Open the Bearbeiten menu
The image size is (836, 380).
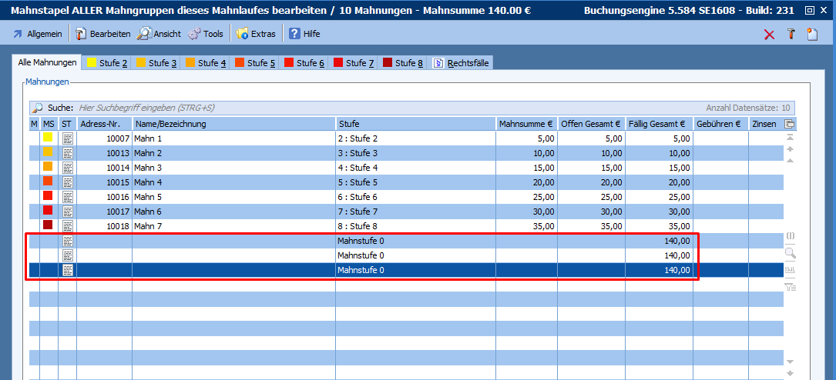click(x=102, y=34)
